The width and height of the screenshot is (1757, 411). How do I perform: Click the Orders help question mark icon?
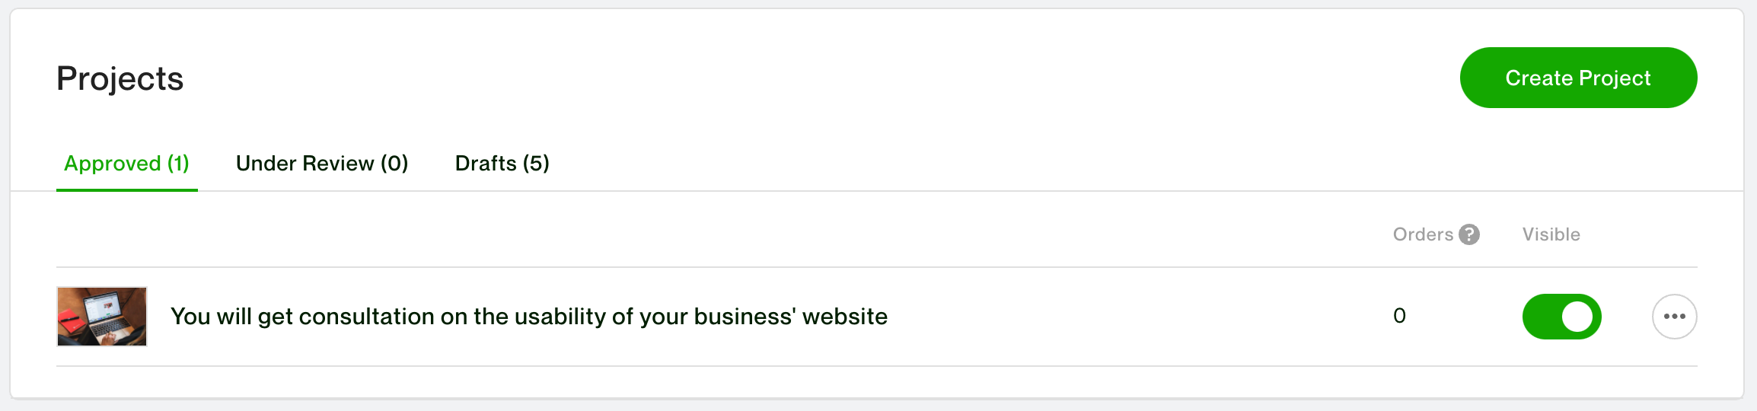pyautogui.click(x=1469, y=234)
